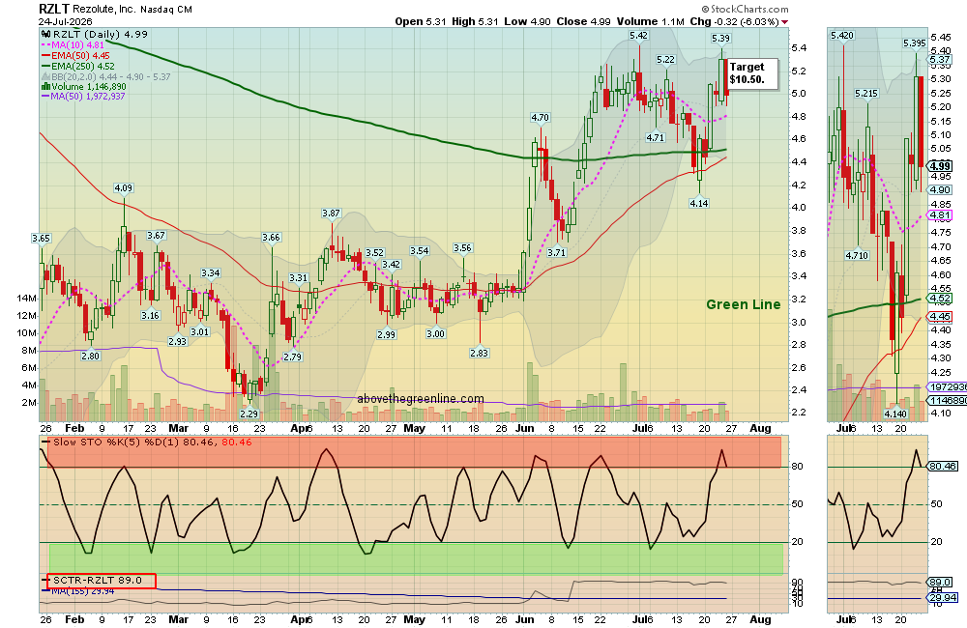Click the 4.140 label in zoomed right panel
This screenshot has width=967, height=628.
895,414
